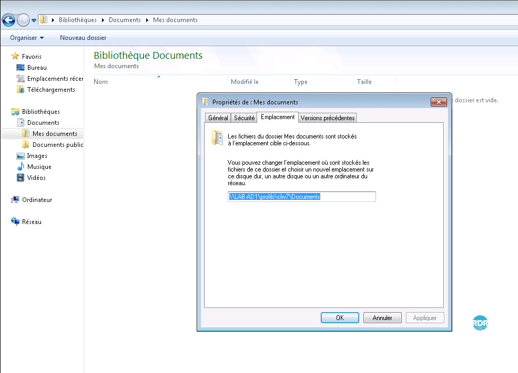Screen dimensions: 518x373
Task: Click the Favoris star icon
Action: coord(15,56)
